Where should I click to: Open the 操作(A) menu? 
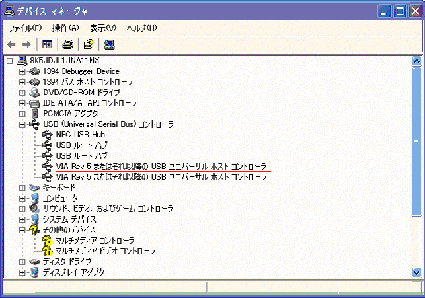coord(65,28)
